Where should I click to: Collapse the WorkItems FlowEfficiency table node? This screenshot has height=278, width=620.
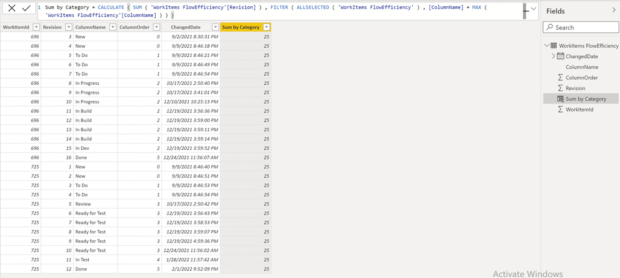pos(546,45)
